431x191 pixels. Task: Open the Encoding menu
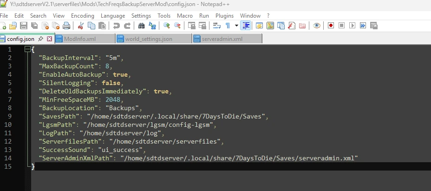pos(83,16)
